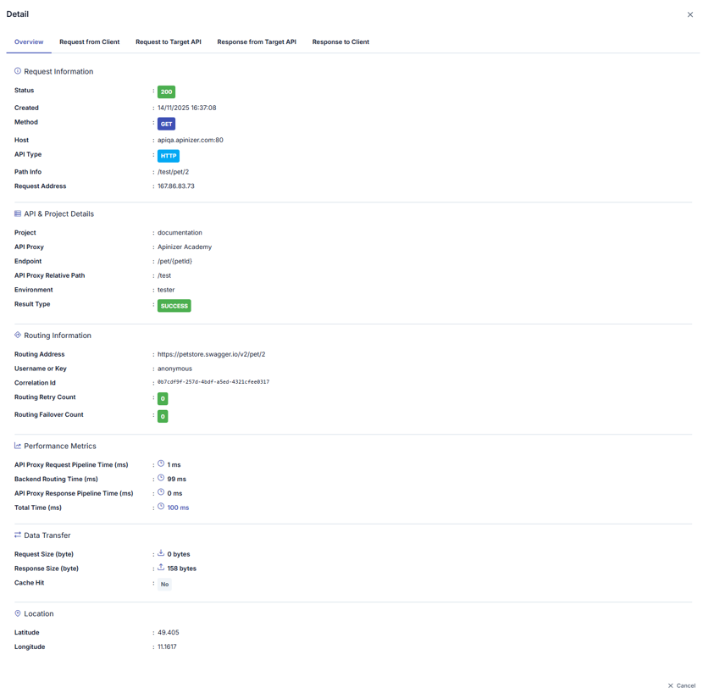Image resolution: width=703 pixels, height=699 pixels.
Task: Click the Request Information info icon
Action: [18, 71]
